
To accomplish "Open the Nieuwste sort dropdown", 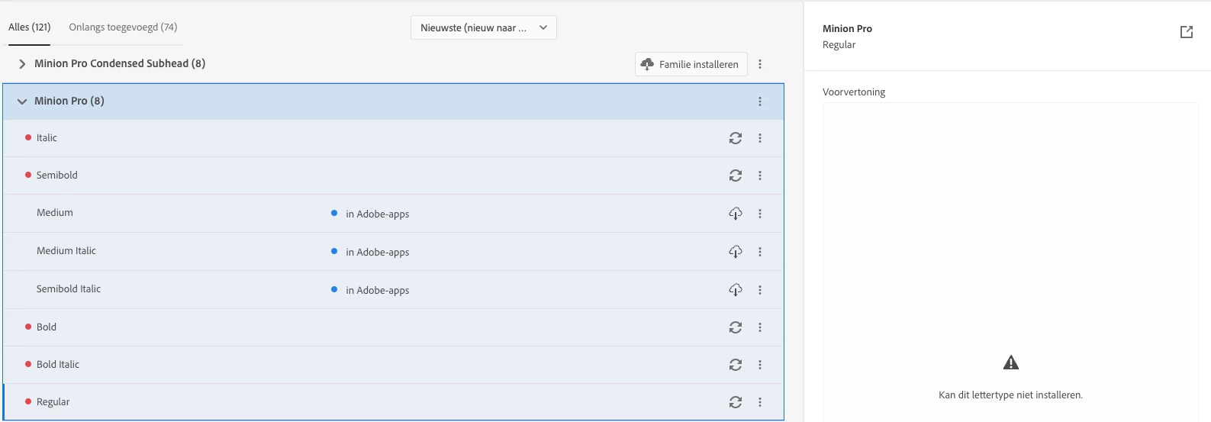I will pyautogui.click(x=484, y=27).
